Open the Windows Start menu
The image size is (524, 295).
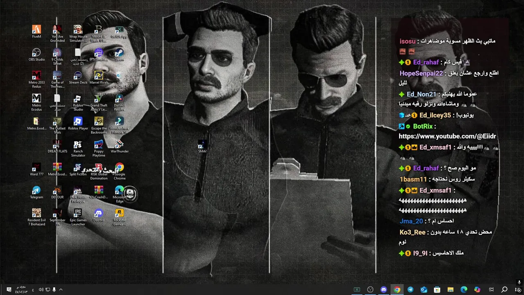click(517, 290)
